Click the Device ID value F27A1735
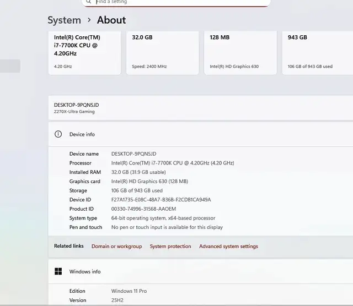This screenshot has width=353, height=306. [x=161, y=200]
